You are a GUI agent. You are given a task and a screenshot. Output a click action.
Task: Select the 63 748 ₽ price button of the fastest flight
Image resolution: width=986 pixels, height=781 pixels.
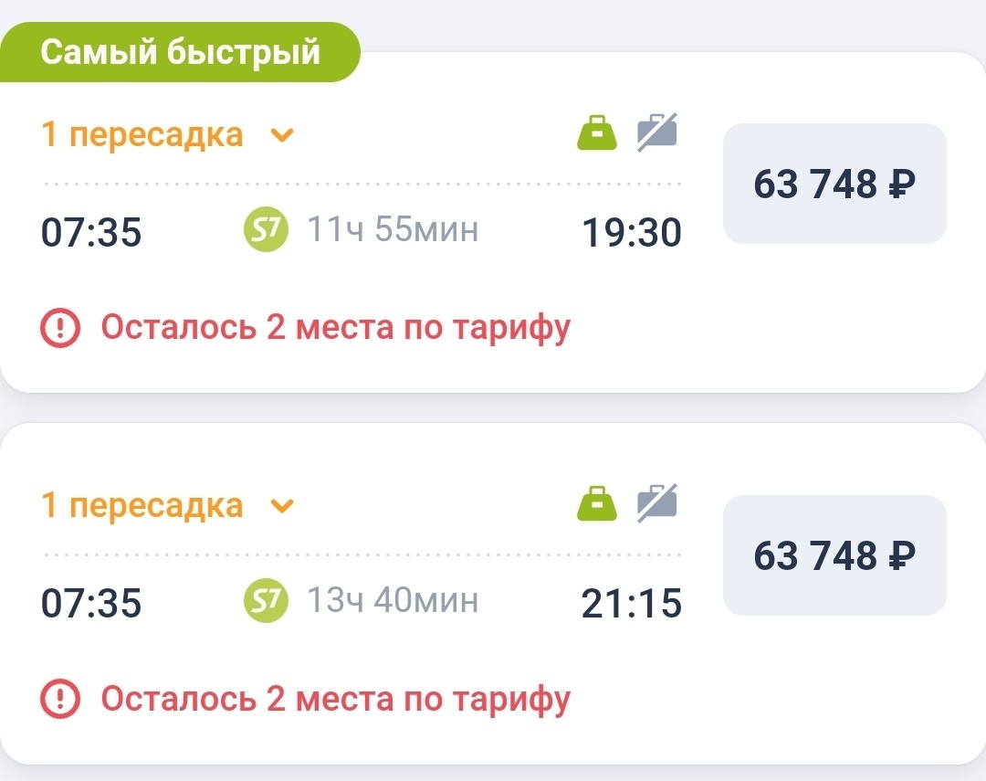[x=834, y=184]
